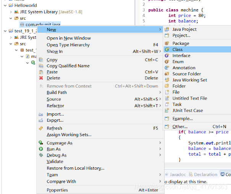Click the Interface icon
Viewport: 231px width, 194px height.
pyautogui.click(x=167, y=56)
